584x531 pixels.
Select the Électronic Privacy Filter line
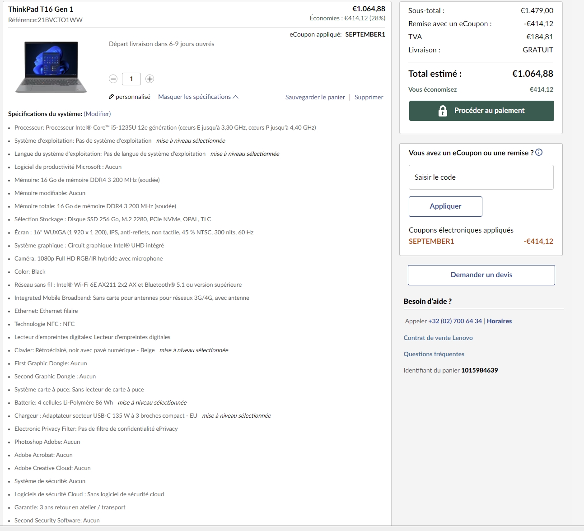coord(96,429)
